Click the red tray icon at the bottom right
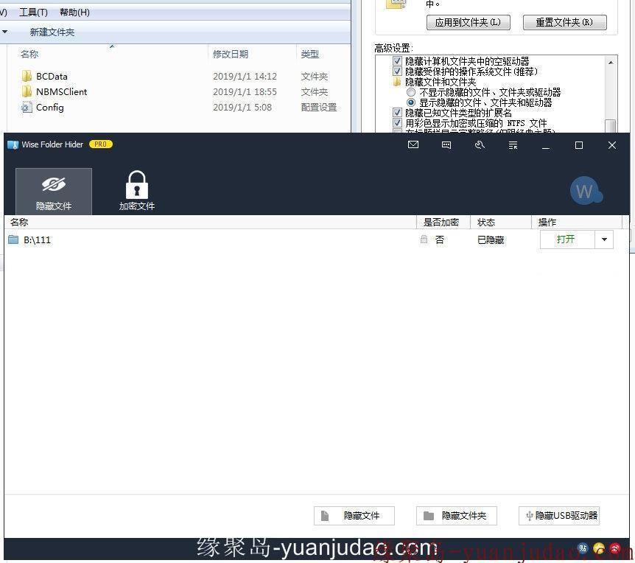Image resolution: width=635 pixels, height=563 pixels. (x=615, y=549)
